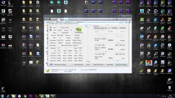Click Shader Clock +10 step button

[120, 54]
